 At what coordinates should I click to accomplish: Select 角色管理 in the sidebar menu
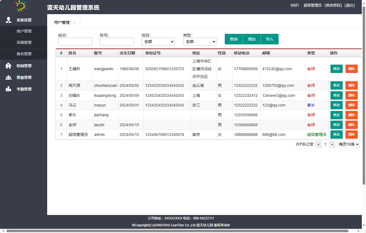point(24,54)
